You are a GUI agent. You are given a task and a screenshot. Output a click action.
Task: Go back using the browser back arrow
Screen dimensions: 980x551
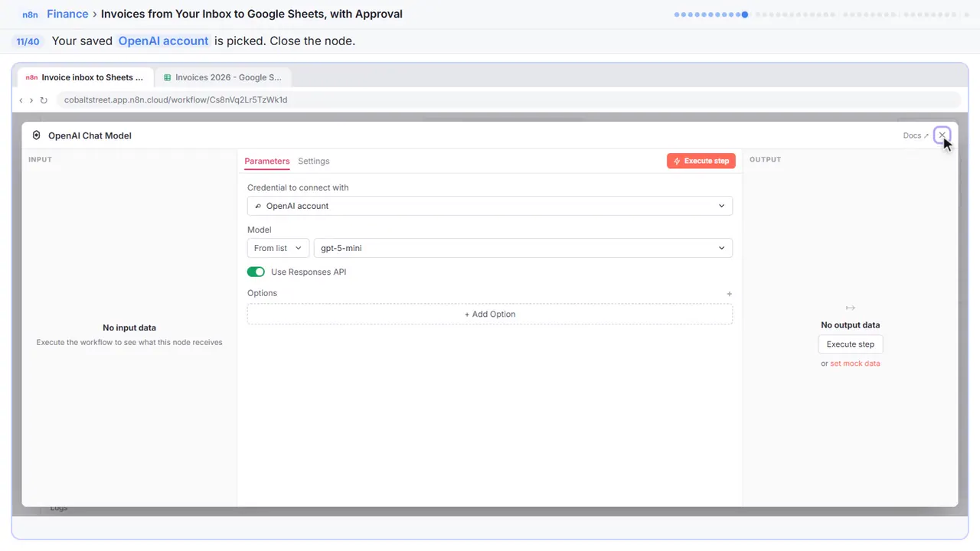click(x=21, y=100)
